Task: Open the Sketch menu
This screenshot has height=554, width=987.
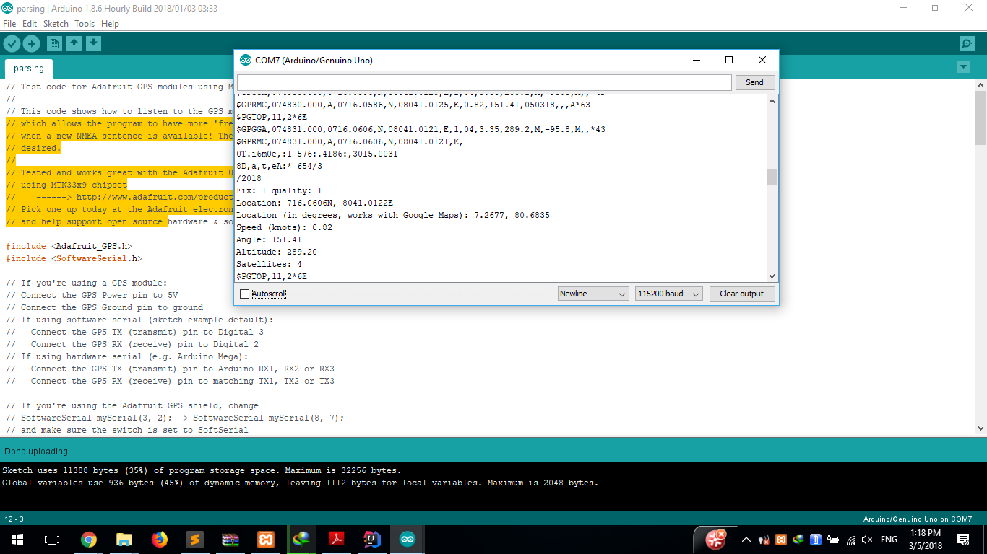Action: click(56, 24)
